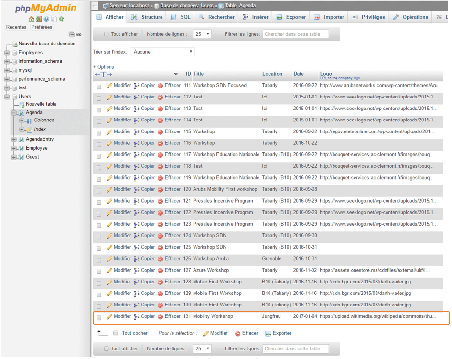This screenshot has width=452, height=359.
Task: Expand the Employees database tree node
Action: pos(7,53)
